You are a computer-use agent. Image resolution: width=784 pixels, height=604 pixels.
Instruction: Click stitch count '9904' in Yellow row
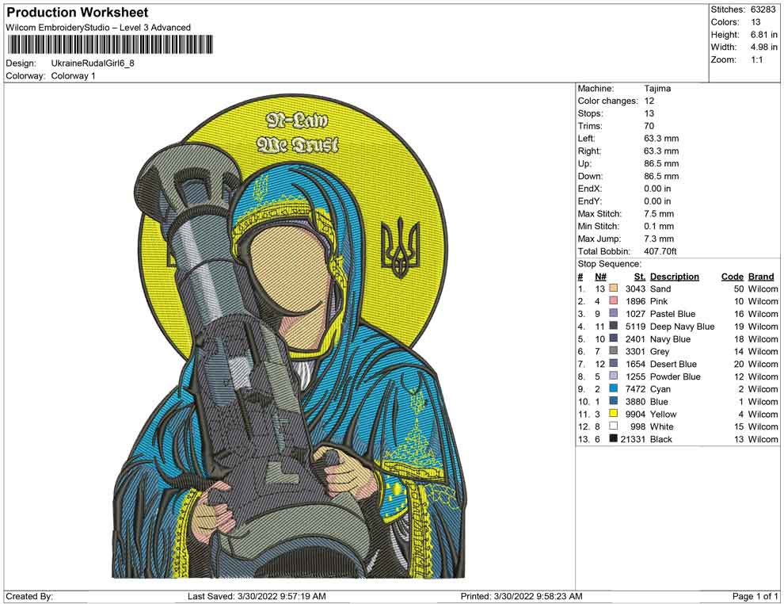(x=635, y=415)
